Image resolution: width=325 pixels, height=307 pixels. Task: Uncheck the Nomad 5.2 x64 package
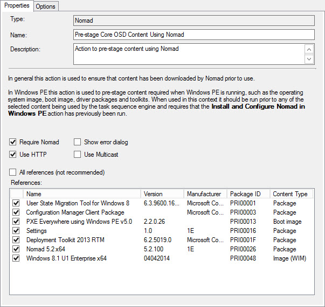coord(16,249)
